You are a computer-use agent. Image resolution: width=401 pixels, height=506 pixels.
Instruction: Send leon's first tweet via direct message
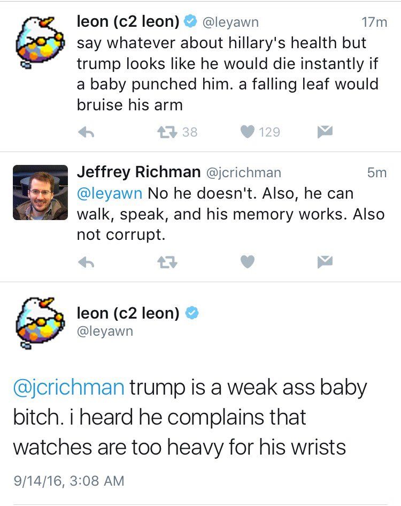coord(325,132)
